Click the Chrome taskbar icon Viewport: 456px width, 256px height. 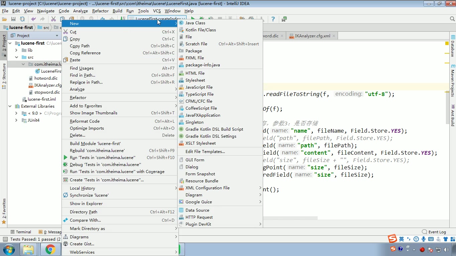tap(50, 249)
